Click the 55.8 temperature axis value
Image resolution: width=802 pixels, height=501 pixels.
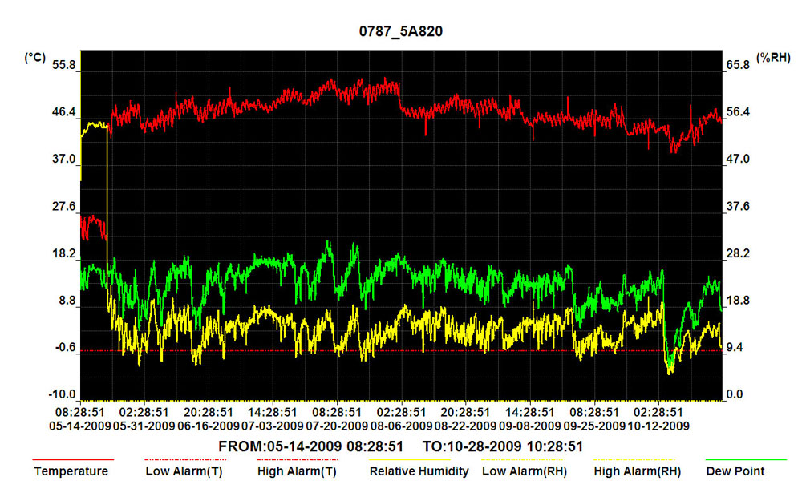coord(64,65)
